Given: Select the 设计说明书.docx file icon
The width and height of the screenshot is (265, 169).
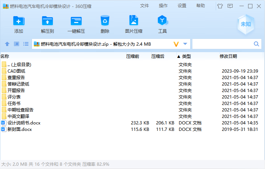Looking at the screenshot, I should 4,123.
